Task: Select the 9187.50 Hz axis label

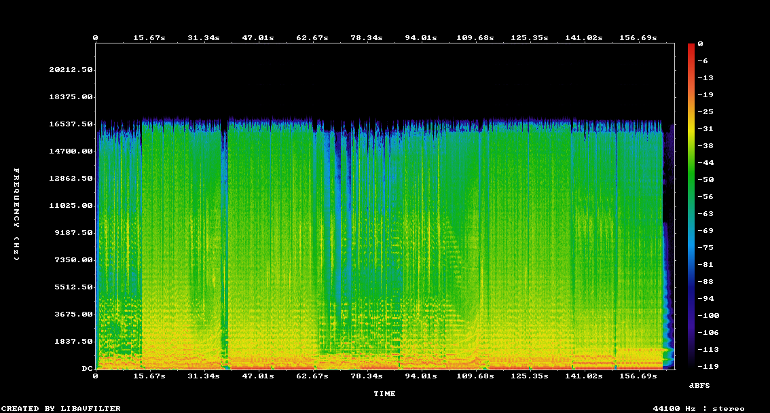Action: pos(73,233)
